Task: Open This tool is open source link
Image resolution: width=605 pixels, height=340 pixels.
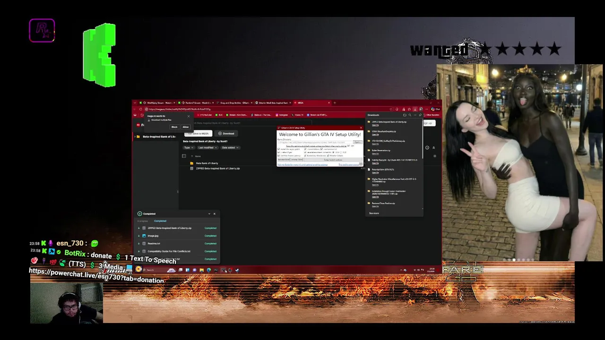Action: [349, 164]
